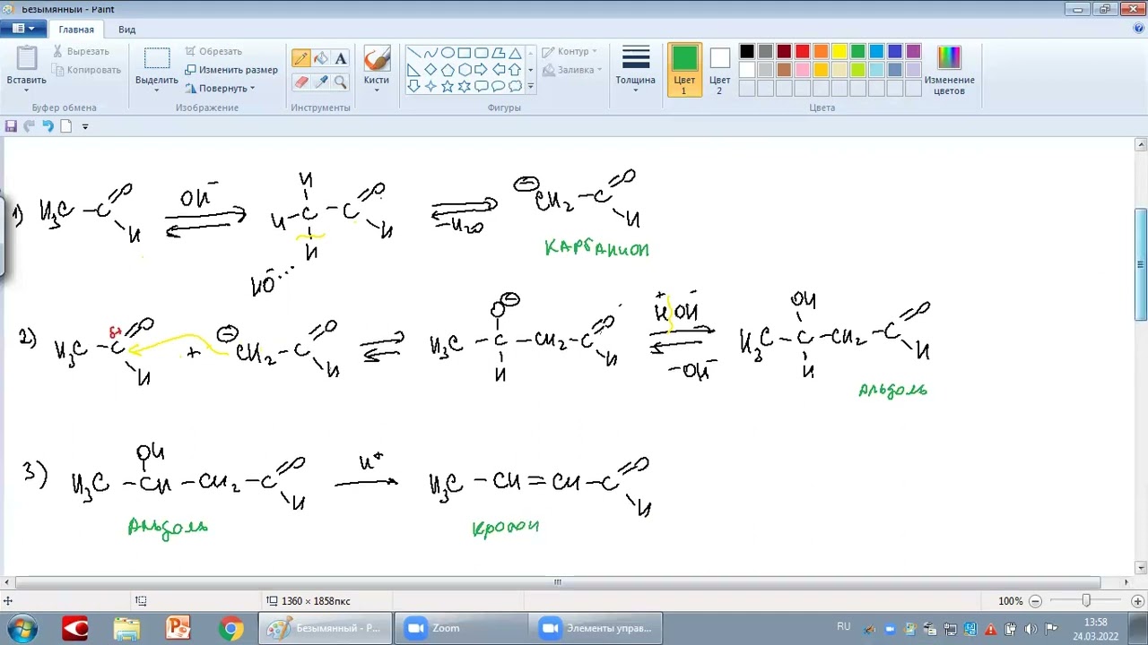1148x645 pixels.
Task: Switch to Zoom window in taskbar
Action: [460, 628]
